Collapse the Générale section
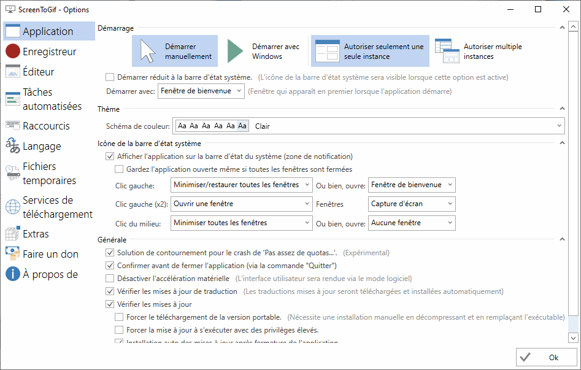 click(562, 239)
